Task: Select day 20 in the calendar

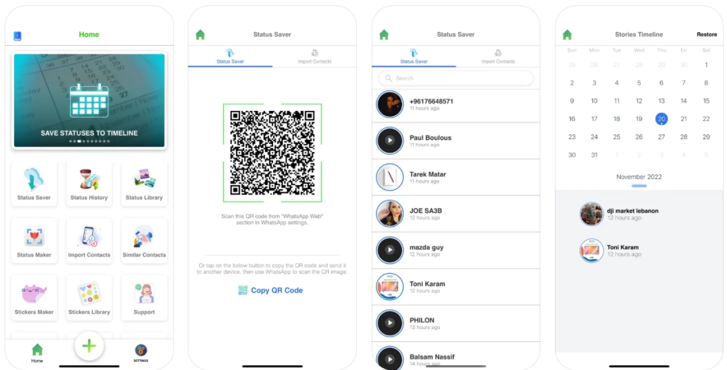Action: point(661,118)
